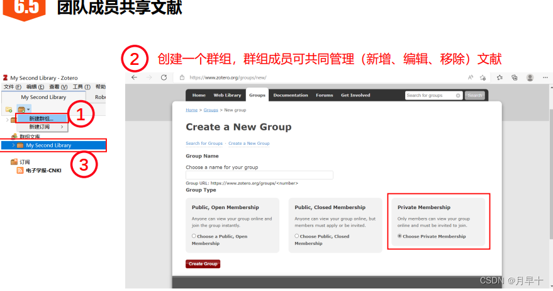Reload the page with refresh icon
Image resolution: width=553 pixels, height=291 pixels.
[164, 77]
